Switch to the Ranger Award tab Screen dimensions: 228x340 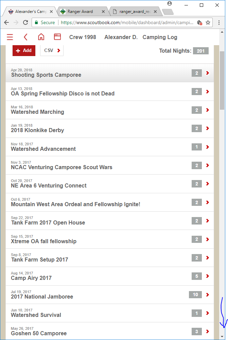pos(83,12)
